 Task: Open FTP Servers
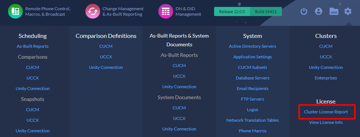coord(253,99)
